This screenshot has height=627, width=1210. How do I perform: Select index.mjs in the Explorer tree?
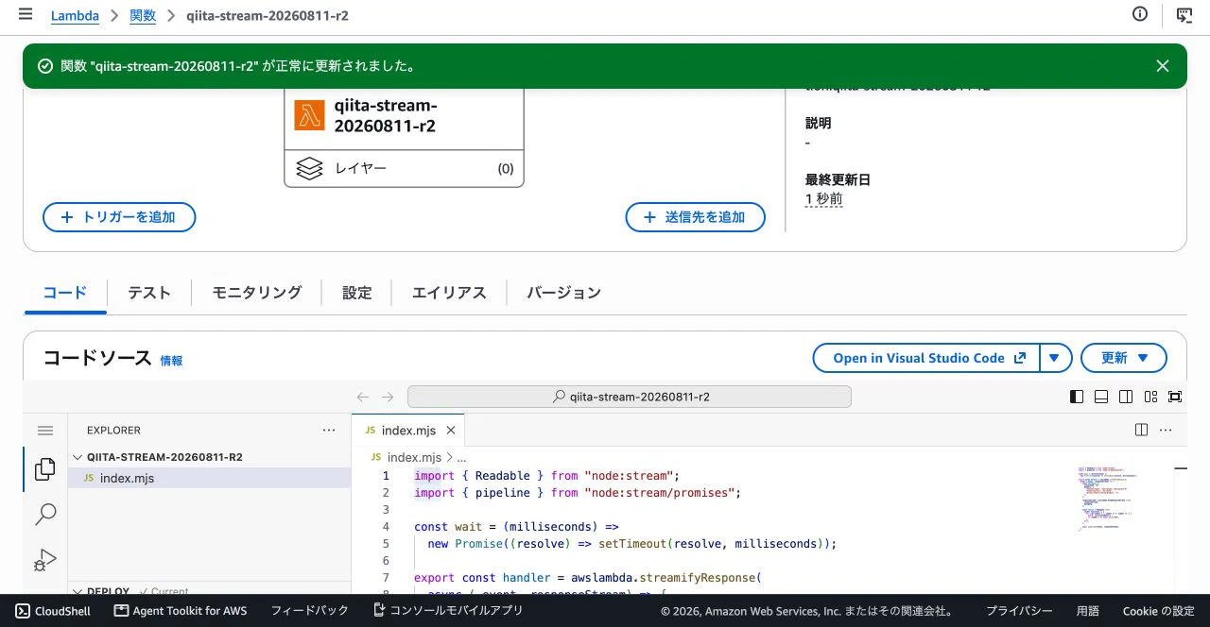209,478
